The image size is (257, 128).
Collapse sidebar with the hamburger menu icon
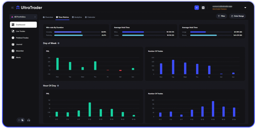[13, 8]
